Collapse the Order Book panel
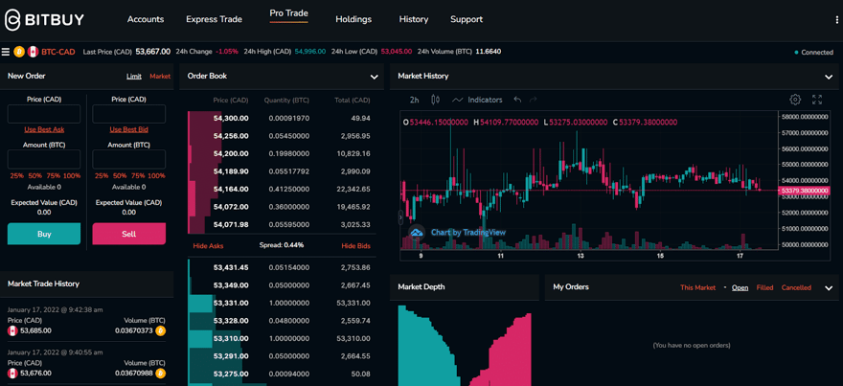Viewport: 843px width, 386px height. click(x=375, y=77)
